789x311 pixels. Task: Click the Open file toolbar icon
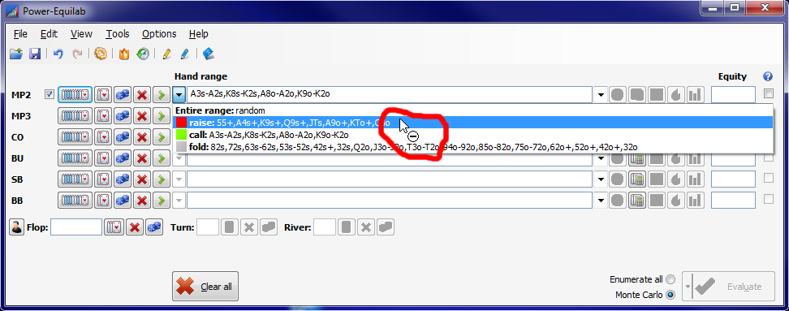(x=16, y=54)
